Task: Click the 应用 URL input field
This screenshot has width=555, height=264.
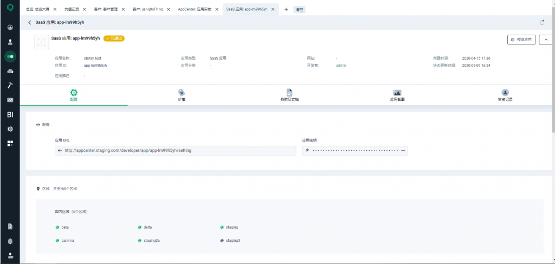Action: [x=174, y=151]
